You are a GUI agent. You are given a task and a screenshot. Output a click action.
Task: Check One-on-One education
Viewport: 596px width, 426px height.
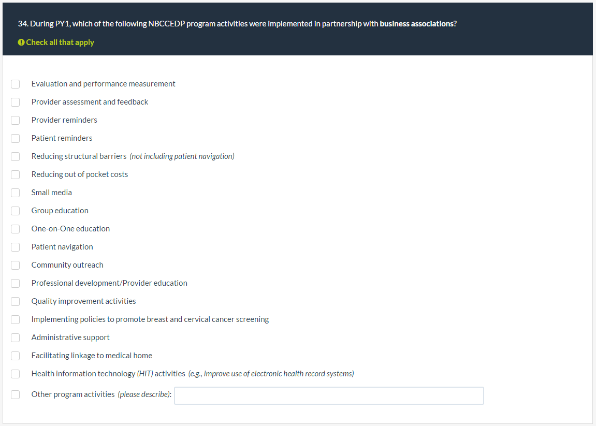click(x=16, y=229)
